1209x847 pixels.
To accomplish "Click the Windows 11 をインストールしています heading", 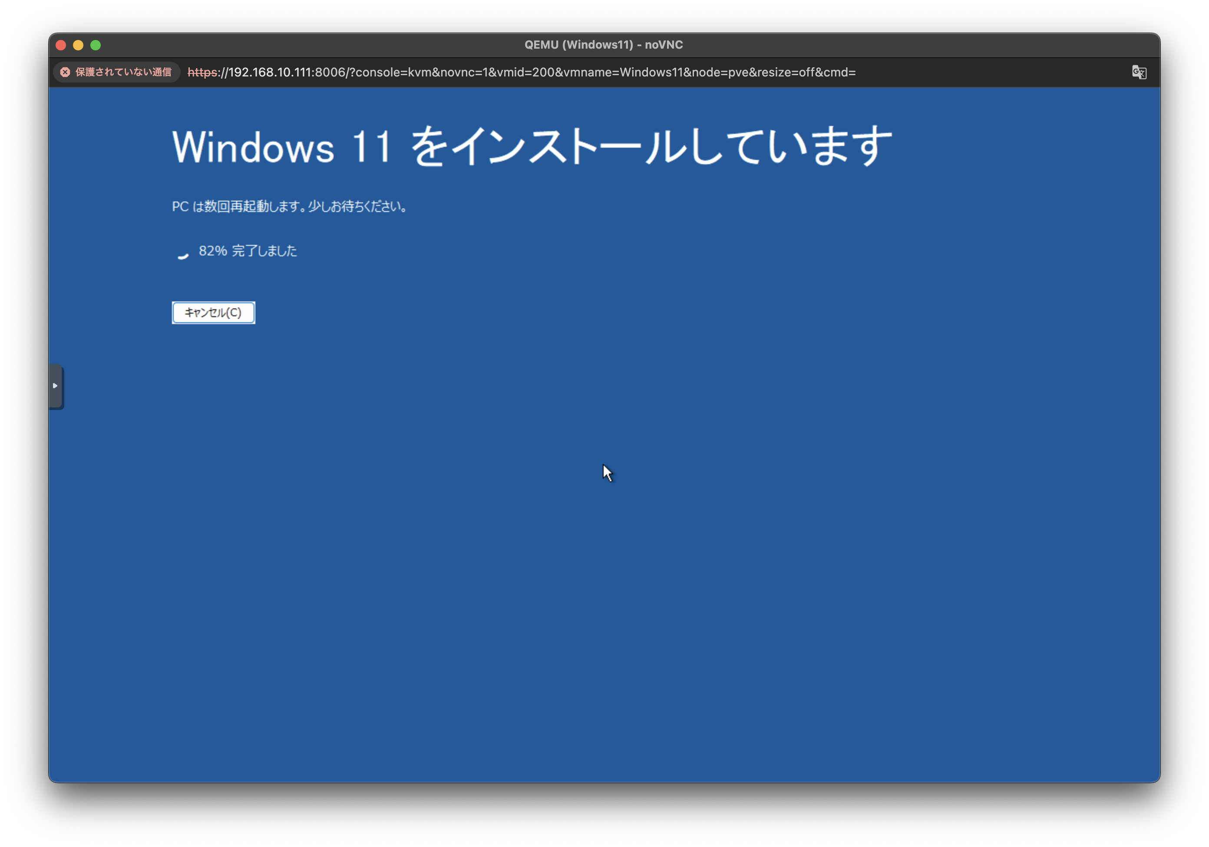I will coord(532,146).
